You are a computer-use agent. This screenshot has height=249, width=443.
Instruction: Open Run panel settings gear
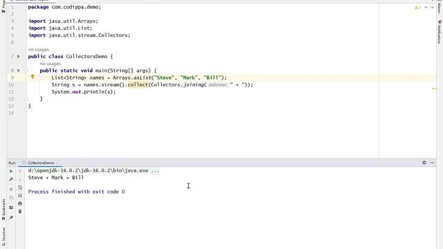click(424, 163)
